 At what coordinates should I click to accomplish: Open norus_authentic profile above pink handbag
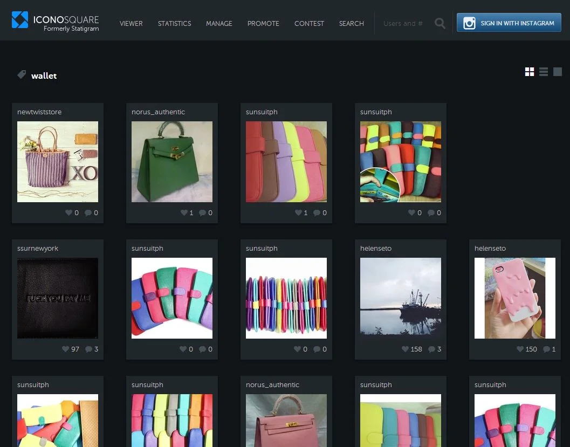point(273,384)
